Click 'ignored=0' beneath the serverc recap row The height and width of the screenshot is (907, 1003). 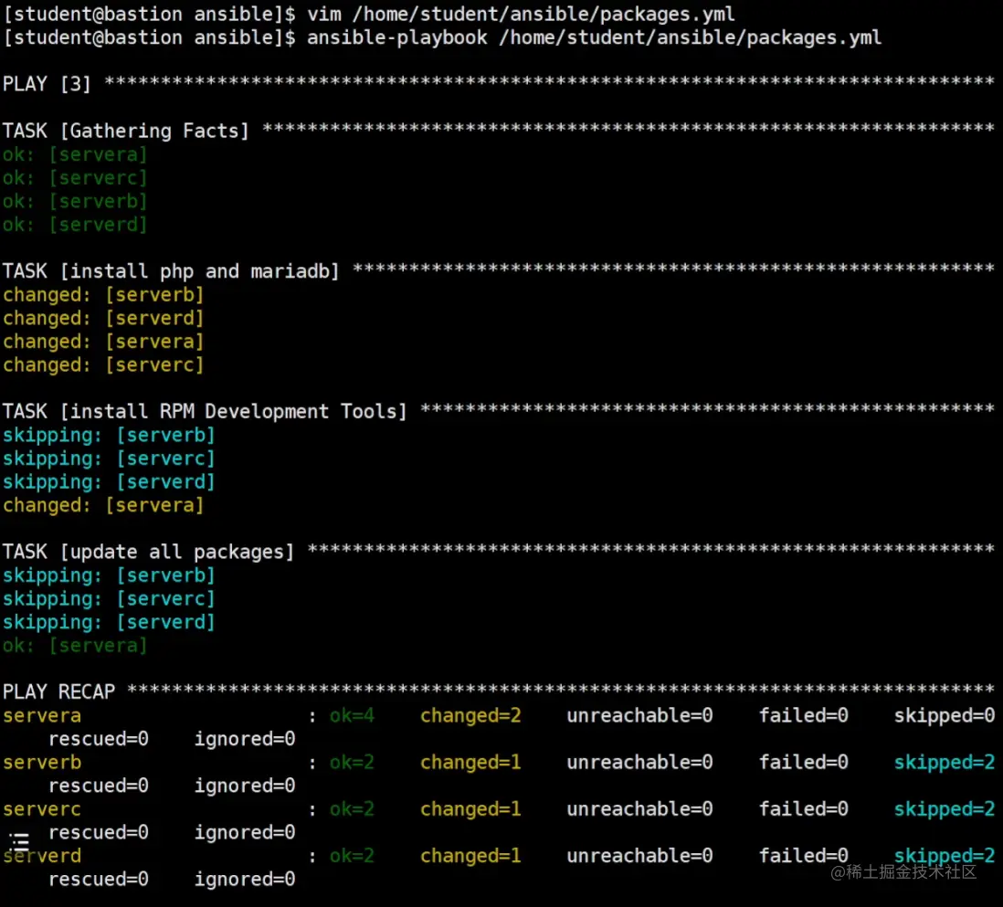245,833
